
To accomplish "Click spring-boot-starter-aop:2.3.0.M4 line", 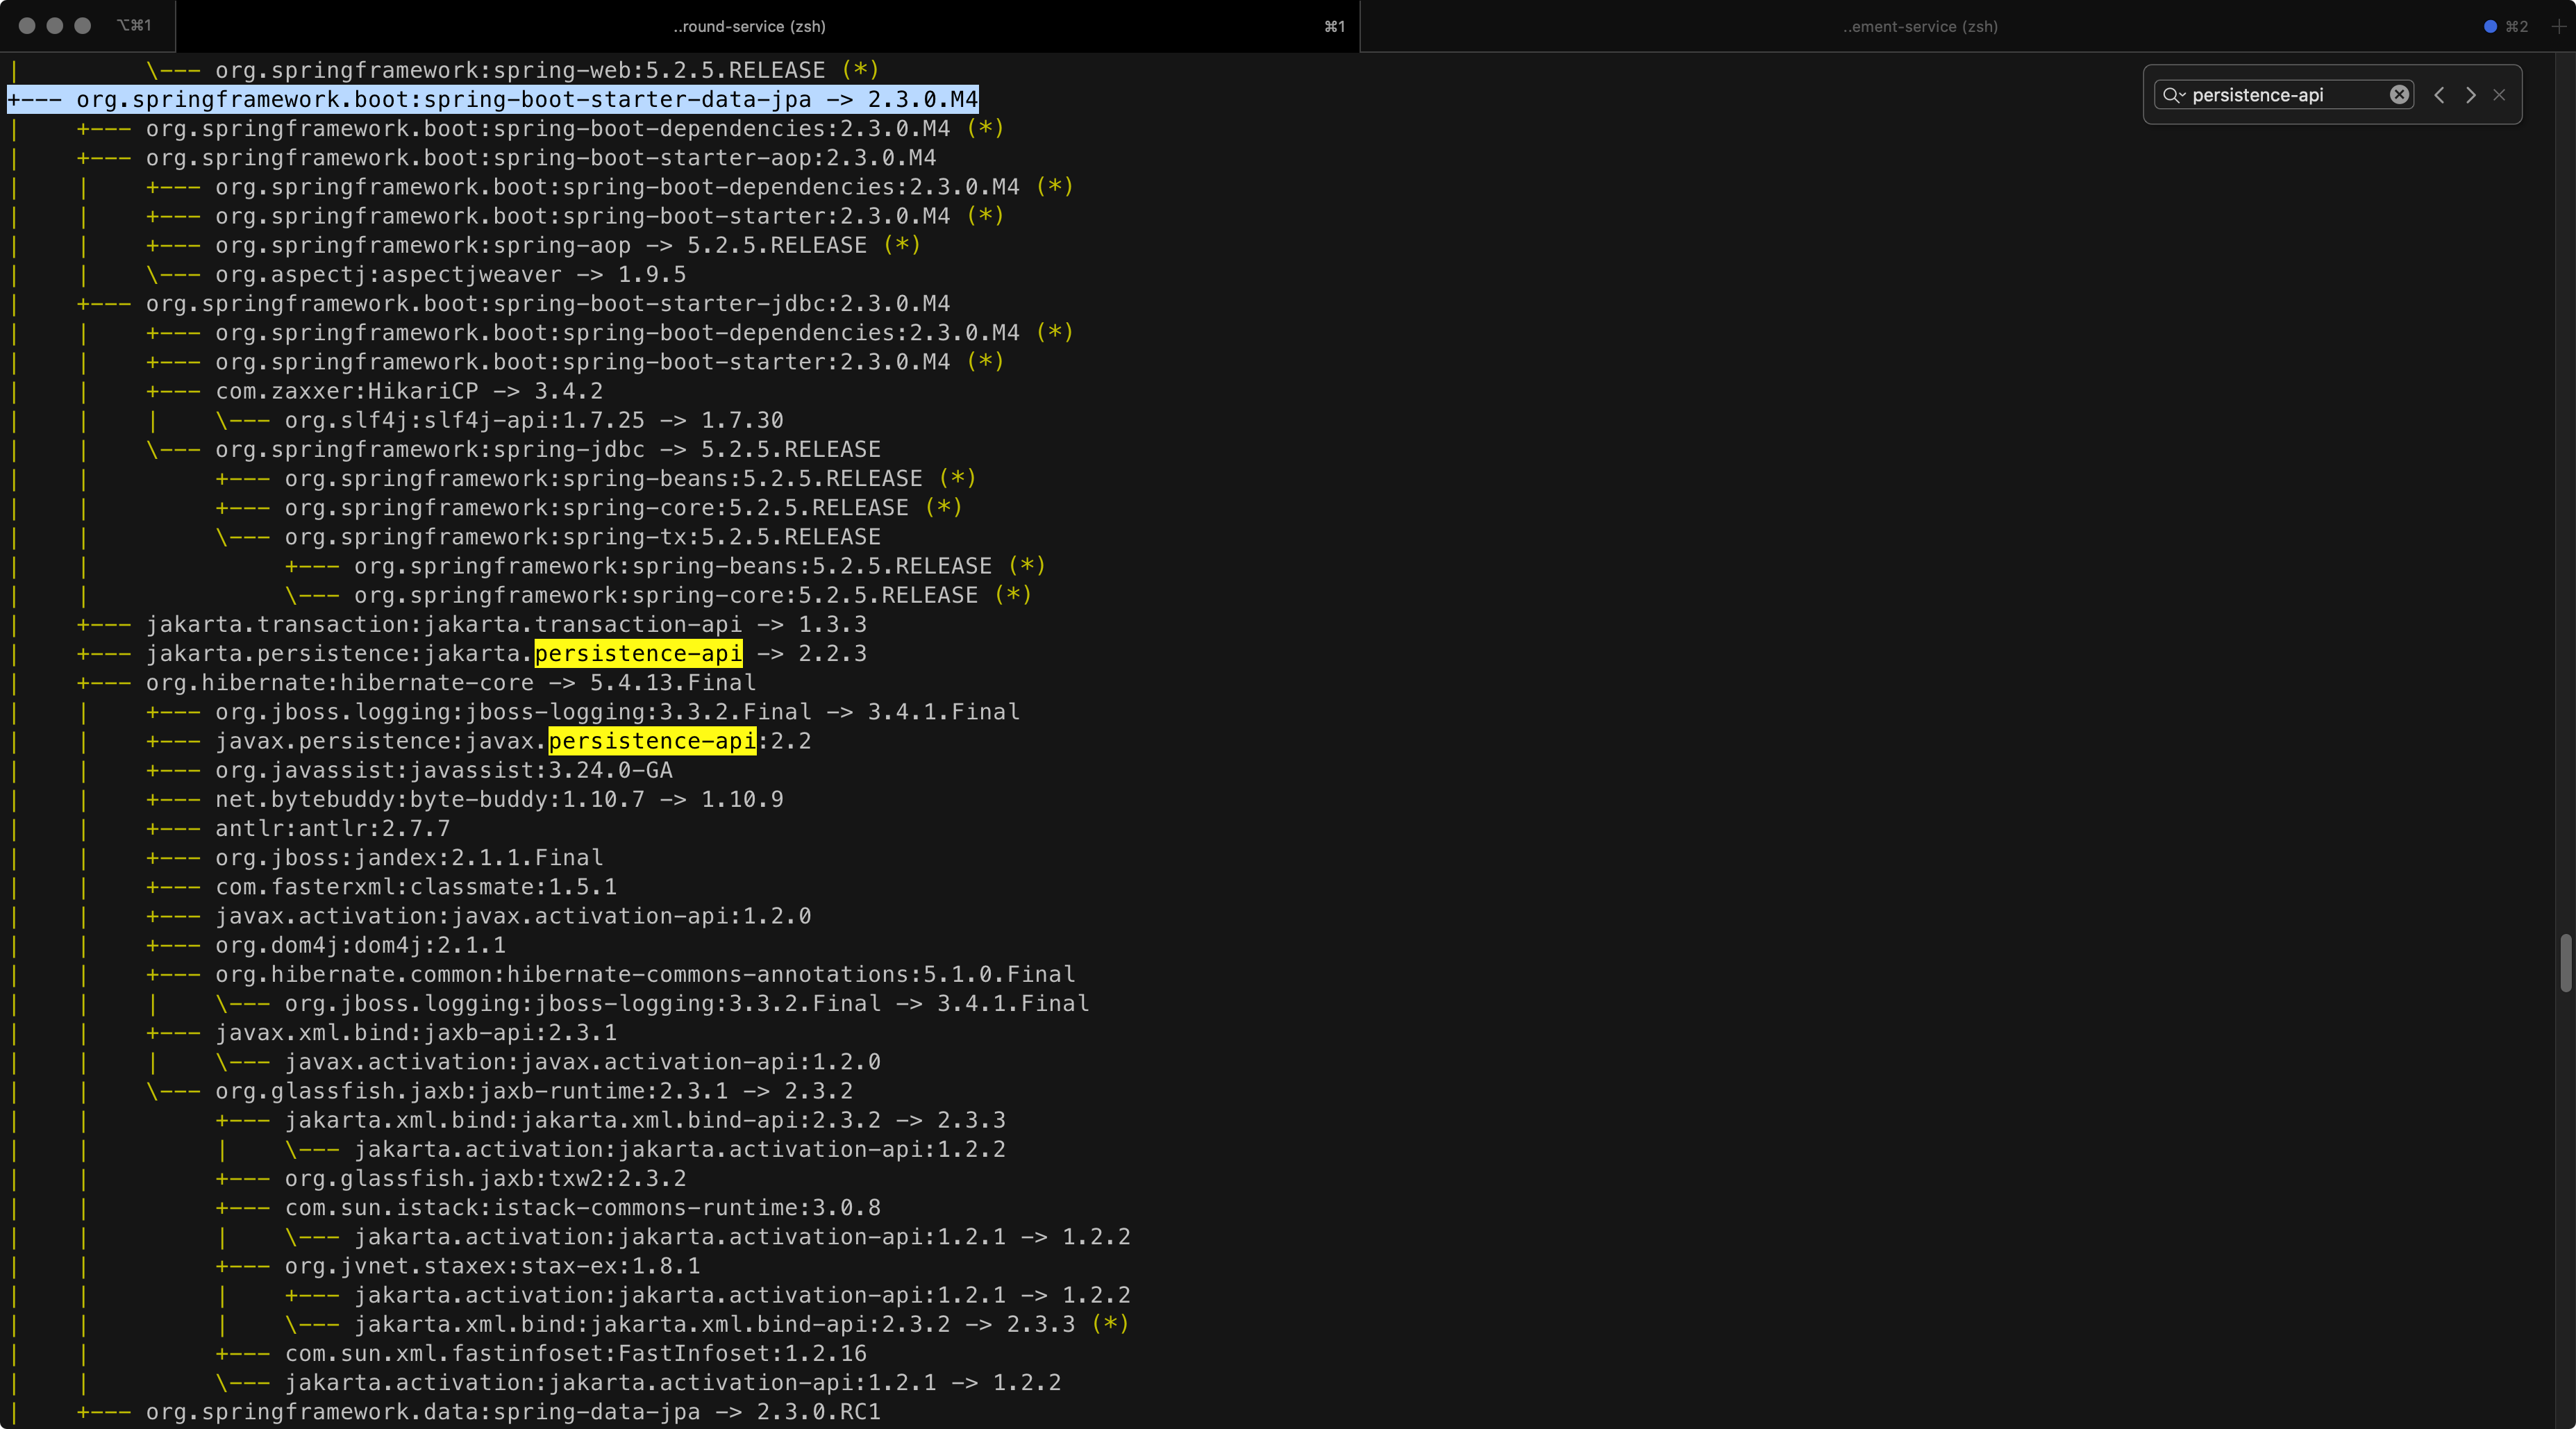I will [x=541, y=158].
